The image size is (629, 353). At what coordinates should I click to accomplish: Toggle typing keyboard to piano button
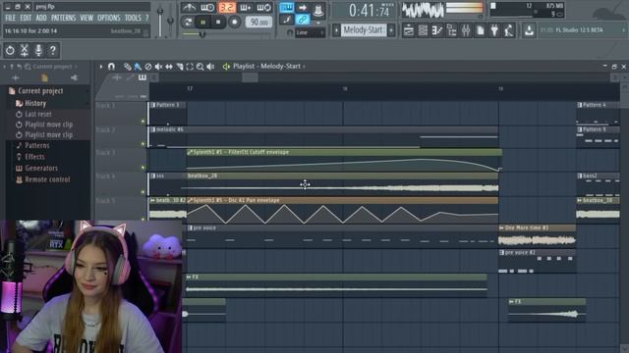286,7
